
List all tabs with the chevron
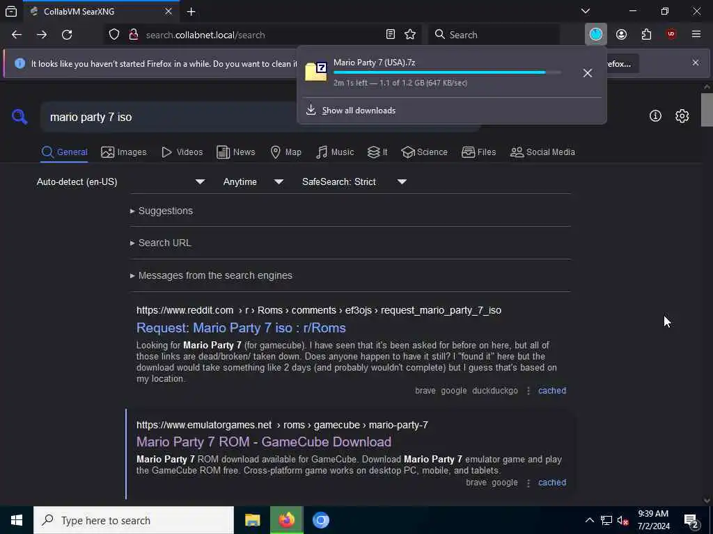(x=586, y=11)
